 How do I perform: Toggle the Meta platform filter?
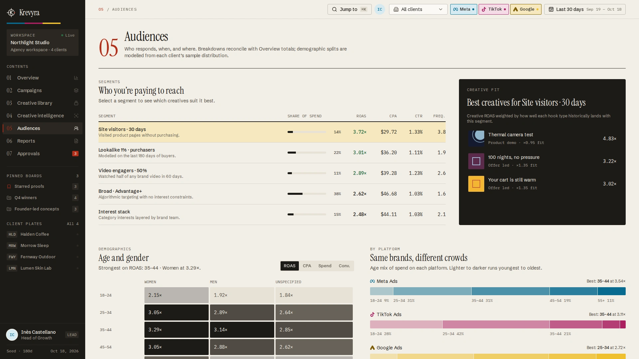pos(464,9)
